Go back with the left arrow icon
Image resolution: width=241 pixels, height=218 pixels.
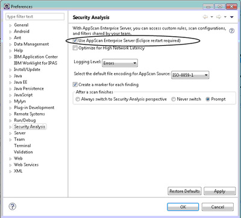coord(205,17)
